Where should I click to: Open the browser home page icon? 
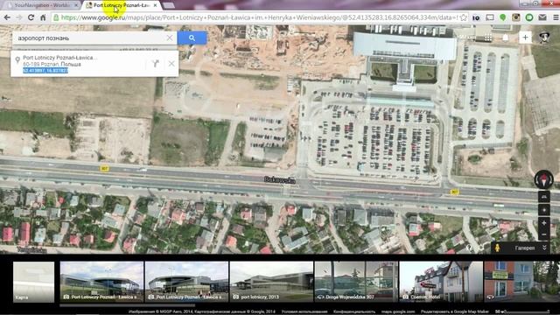pos(43,17)
